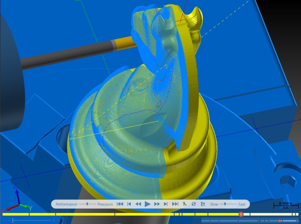Click the red timeline position marker
Image resolution: width=301 pixels, height=224 pixels.
241,214
